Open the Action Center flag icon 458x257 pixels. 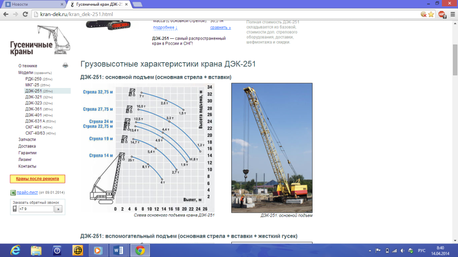click(x=378, y=251)
